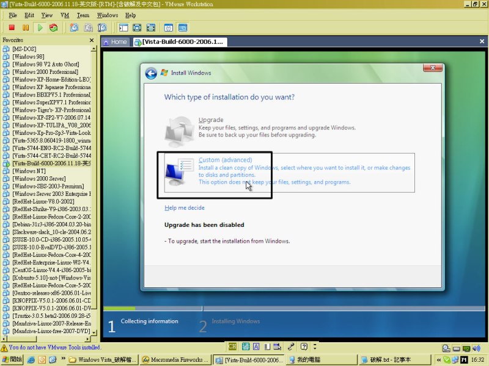Power off the VM with the red stop icon
The height and width of the screenshot is (366, 489).
pos(12,27)
